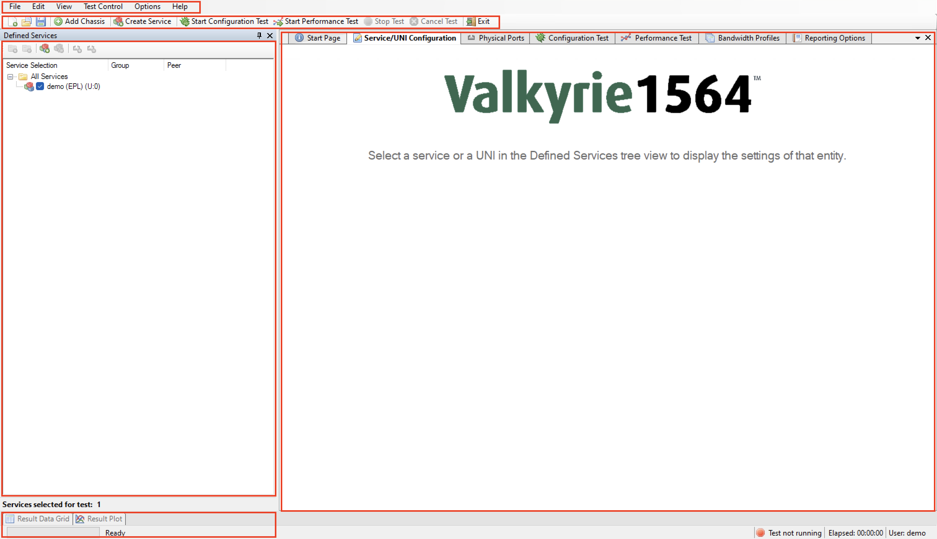Click the Result Plot tab icon
The width and height of the screenshot is (937, 539).
[x=81, y=519]
